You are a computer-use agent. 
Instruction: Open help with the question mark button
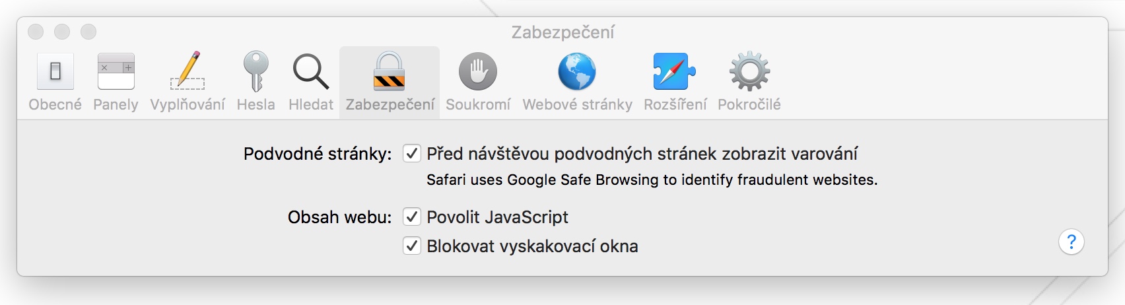(1071, 242)
